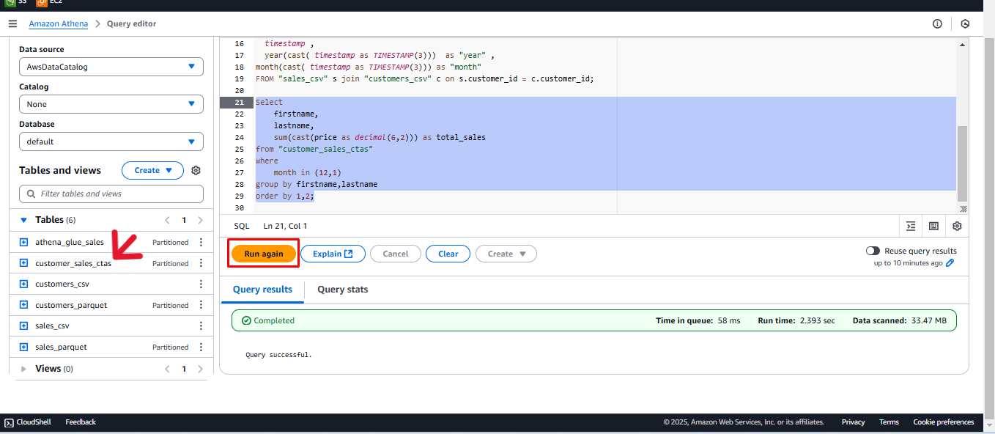Toggle Reuse query results switch

(x=873, y=251)
